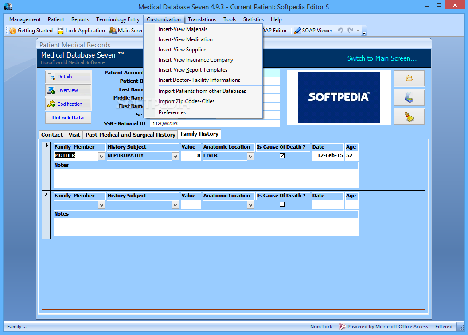Click the UnLock Data button
Screen dimensions: 468x335
68,118
